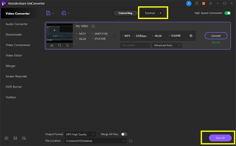Open the mail feedback icon

tap(15, 138)
